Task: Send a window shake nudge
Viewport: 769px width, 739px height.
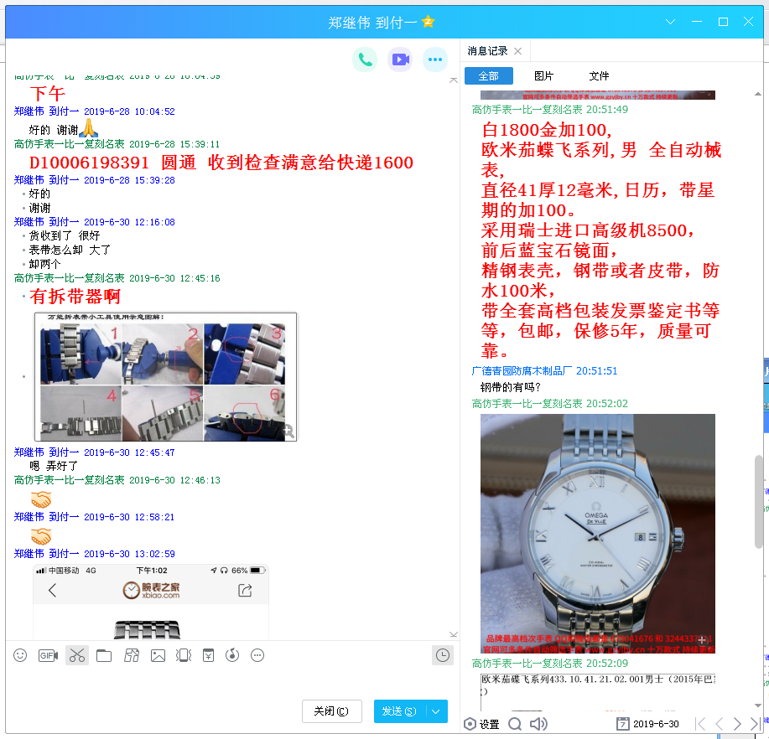Action: pyautogui.click(x=184, y=655)
